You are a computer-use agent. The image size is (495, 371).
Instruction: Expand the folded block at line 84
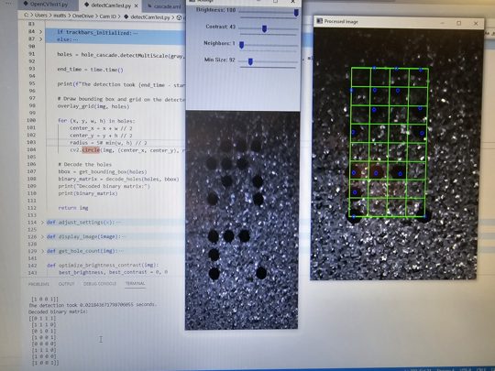pos(40,31)
